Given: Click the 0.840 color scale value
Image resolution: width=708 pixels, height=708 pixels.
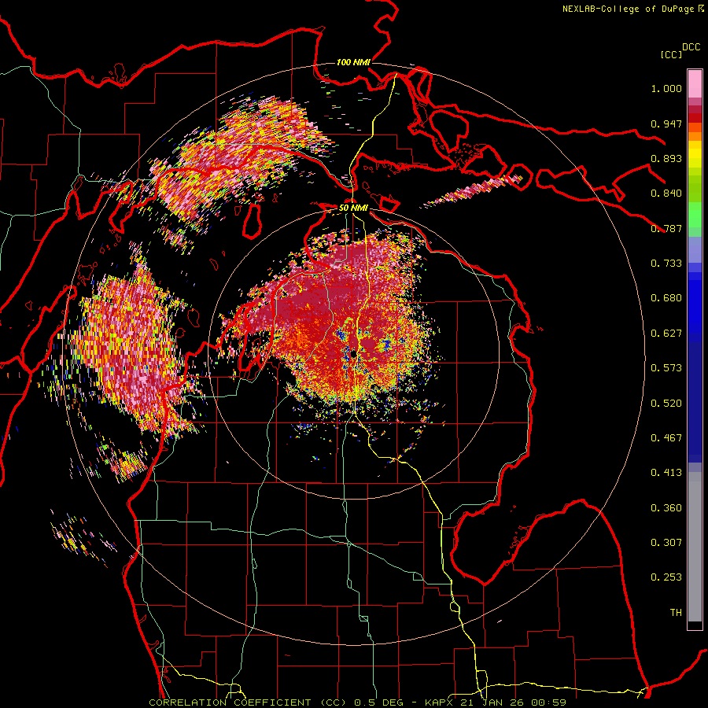Looking at the screenshot, I should 666,194.
